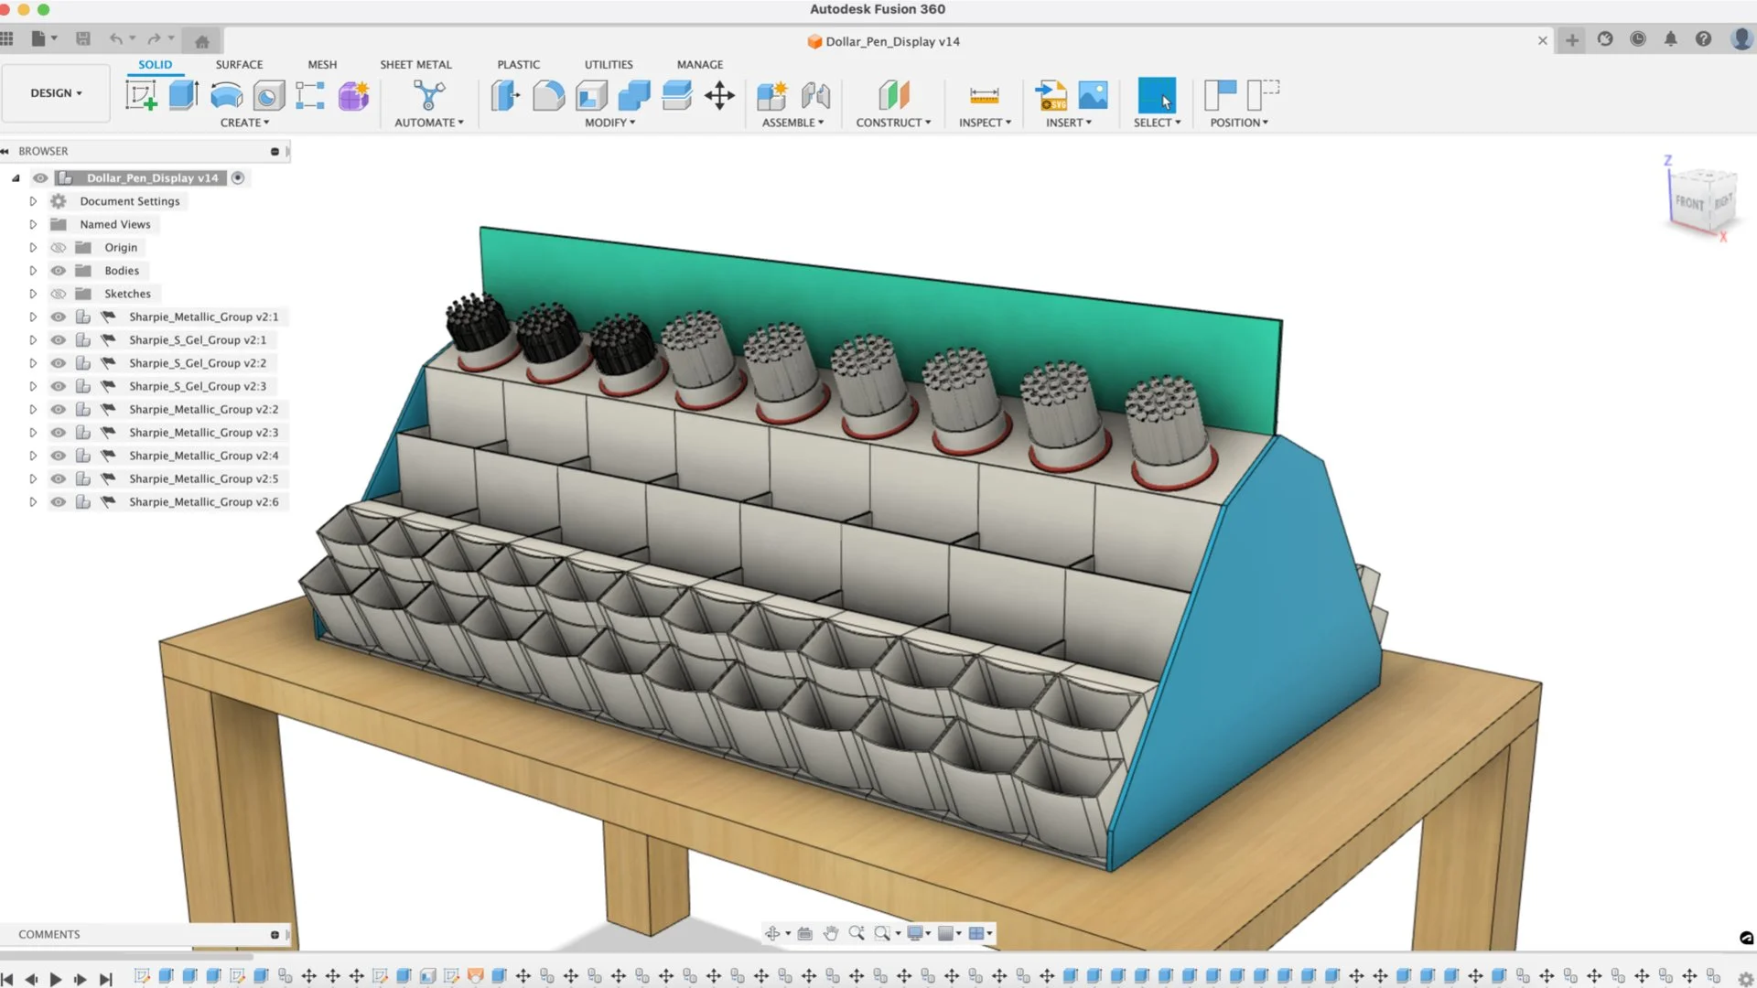
Task: Hide the Bodies folder visibility
Action: (59, 271)
